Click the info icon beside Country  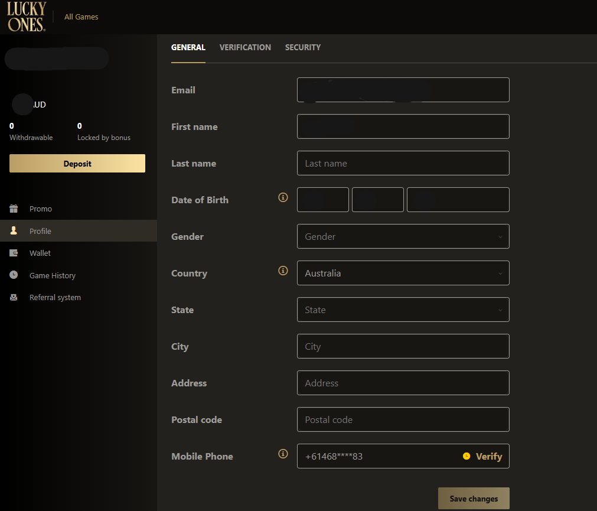click(283, 271)
